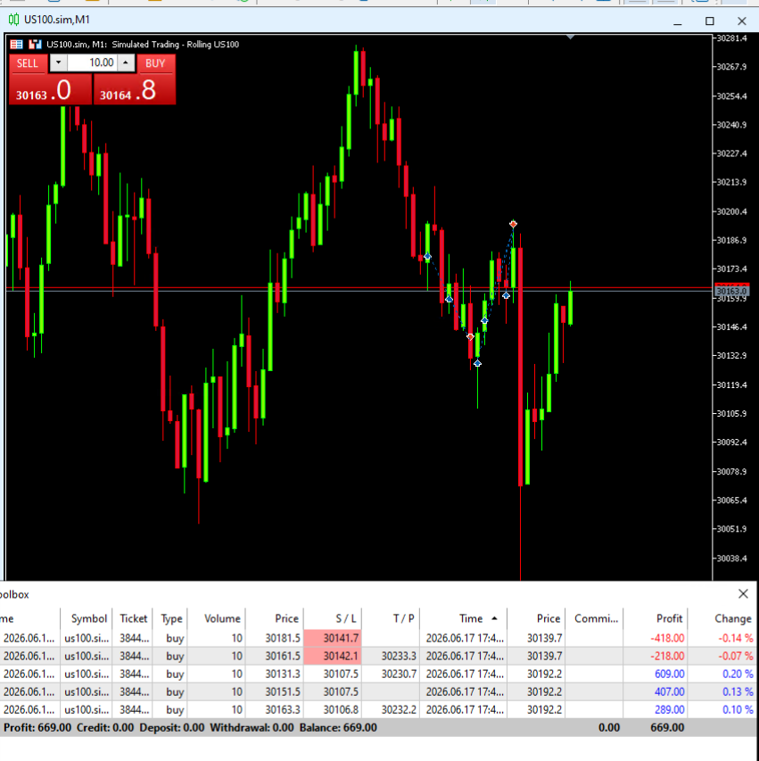Increase the lot volume with the up arrow
The height and width of the screenshot is (761, 759).
click(126, 62)
